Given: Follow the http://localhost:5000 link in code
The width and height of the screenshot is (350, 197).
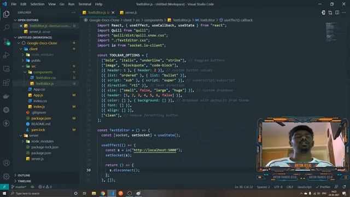Looking at the screenshot, I should 155,150.
